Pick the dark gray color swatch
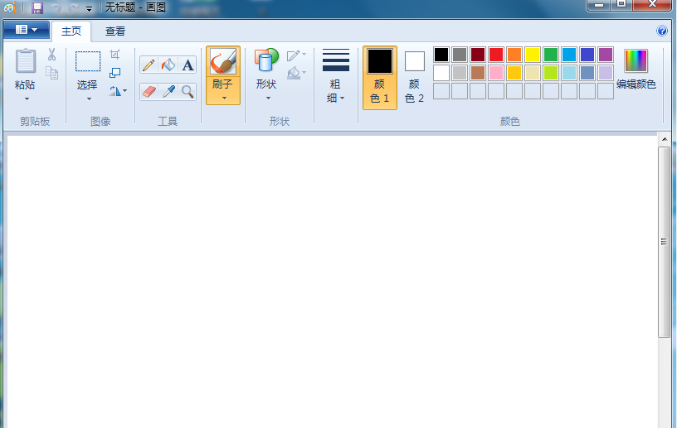Image resolution: width=677 pixels, height=428 pixels. click(460, 55)
